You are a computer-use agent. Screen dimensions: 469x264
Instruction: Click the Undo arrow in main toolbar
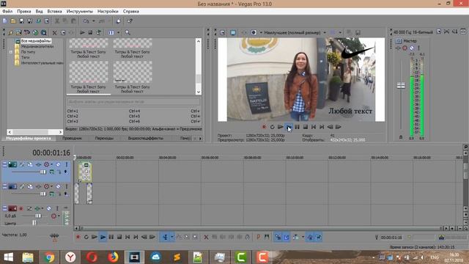[x=86, y=21]
